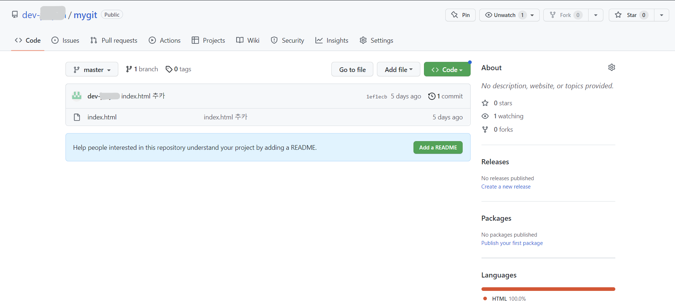Open commit hash 1ef1ecb
Image resolution: width=675 pixels, height=305 pixels.
coord(377,97)
